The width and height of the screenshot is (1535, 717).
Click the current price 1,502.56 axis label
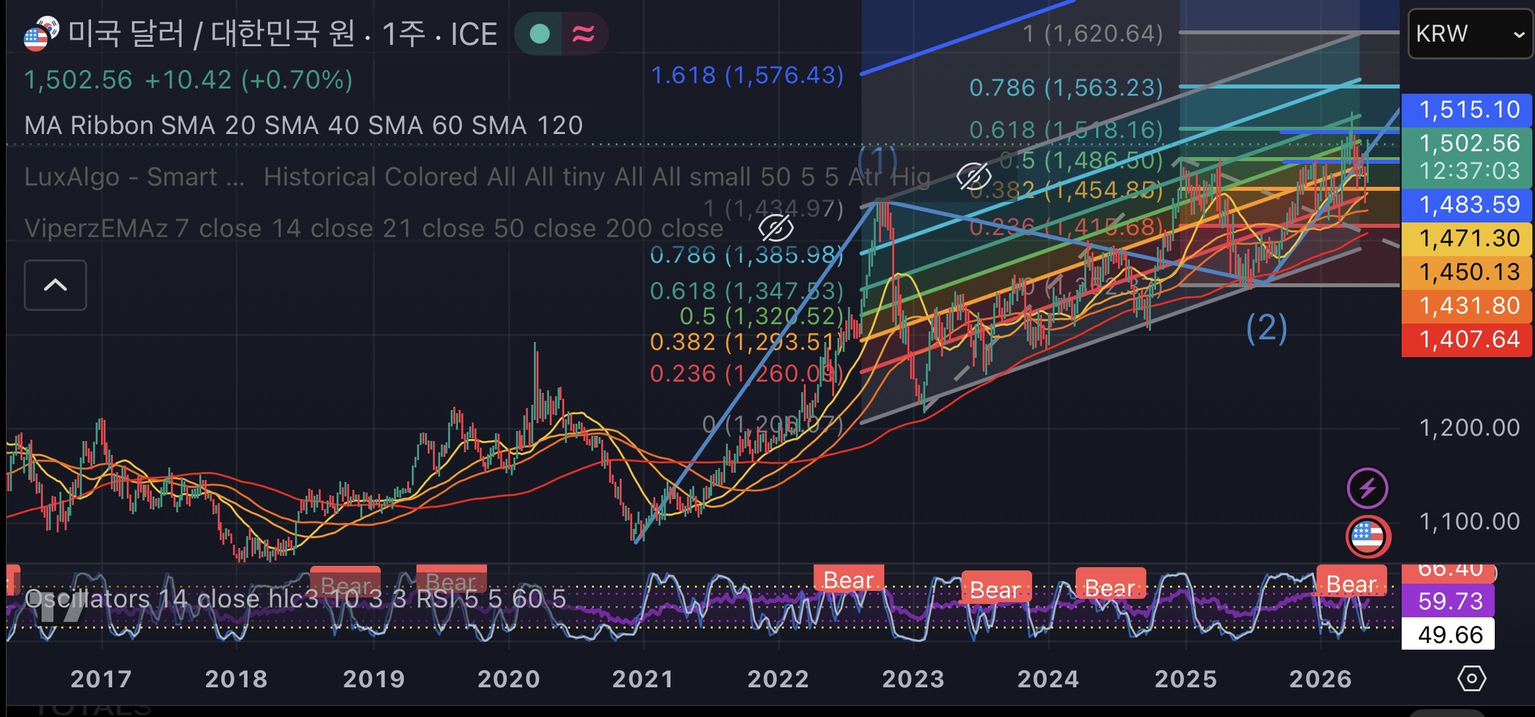pyautogui.click(x=1467, y=143)
